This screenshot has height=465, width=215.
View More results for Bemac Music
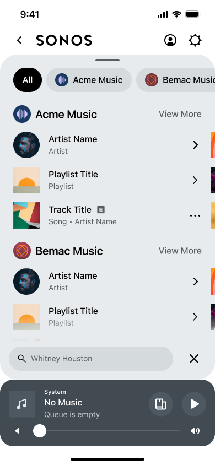tap(180, 251)
